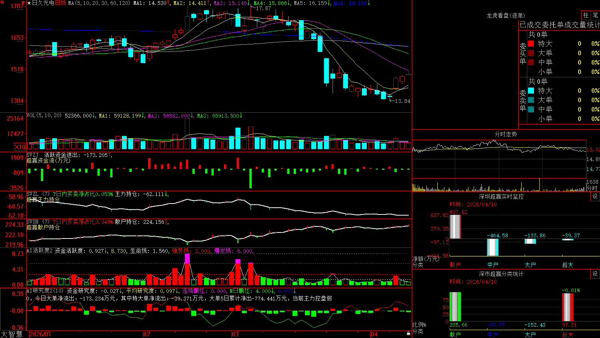Click the 235.66 散户 bar in 深市超赢分类统计

455,307
